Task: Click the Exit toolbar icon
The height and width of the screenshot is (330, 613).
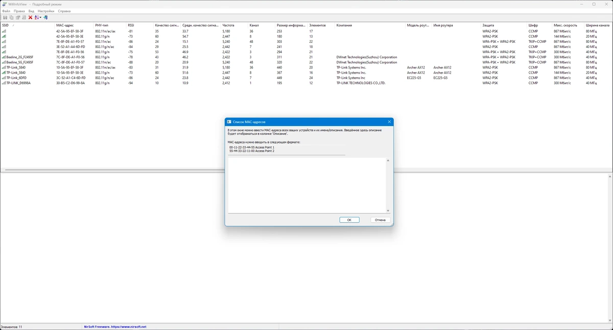Action: coord(45,17)
